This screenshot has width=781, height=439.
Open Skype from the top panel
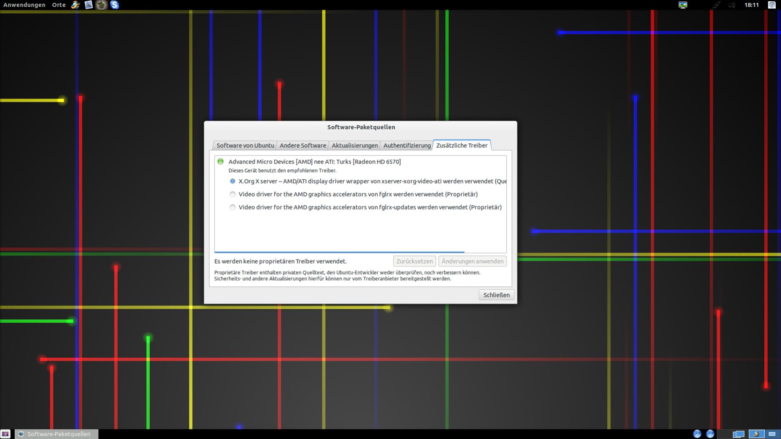point(114,5)
